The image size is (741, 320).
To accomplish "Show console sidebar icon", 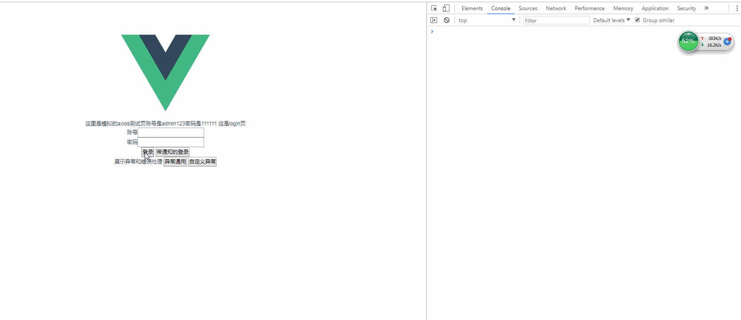I will [434, 20].
